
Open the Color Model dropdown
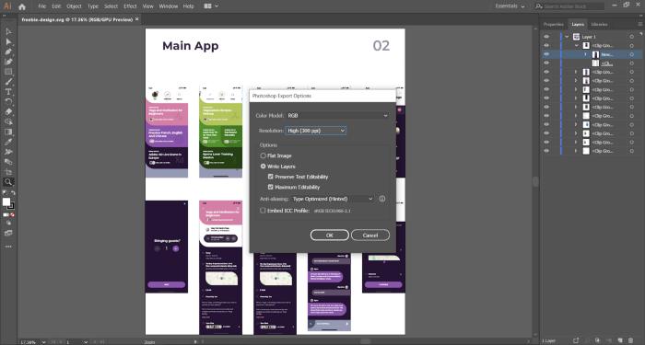337,115
